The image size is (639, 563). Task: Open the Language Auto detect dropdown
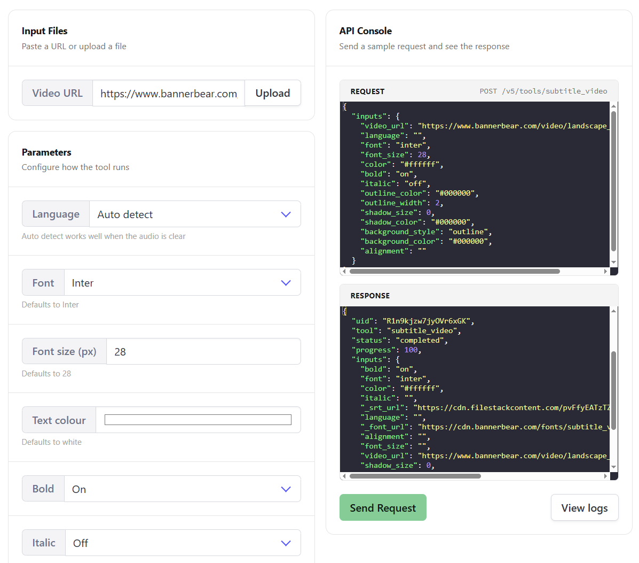pyautogui.click(x=195, y=214)
